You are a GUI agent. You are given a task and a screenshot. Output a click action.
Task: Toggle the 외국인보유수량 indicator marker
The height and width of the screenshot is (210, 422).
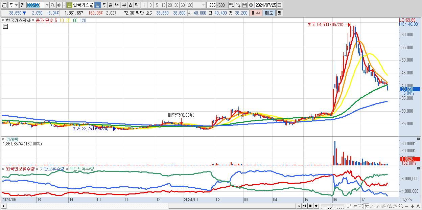point(3,168)
